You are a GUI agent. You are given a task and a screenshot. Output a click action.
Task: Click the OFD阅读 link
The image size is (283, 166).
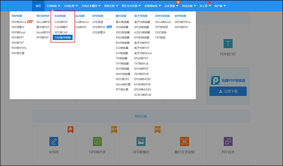(98, 22)
